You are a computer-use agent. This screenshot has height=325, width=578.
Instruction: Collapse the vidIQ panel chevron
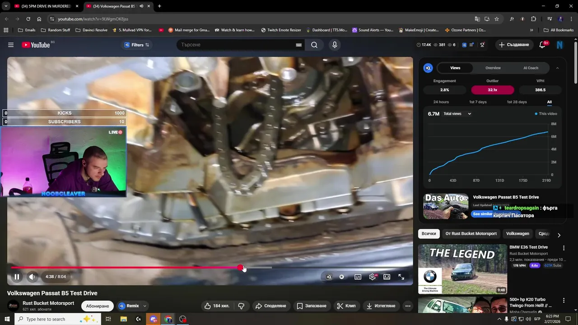coord(557,68)
